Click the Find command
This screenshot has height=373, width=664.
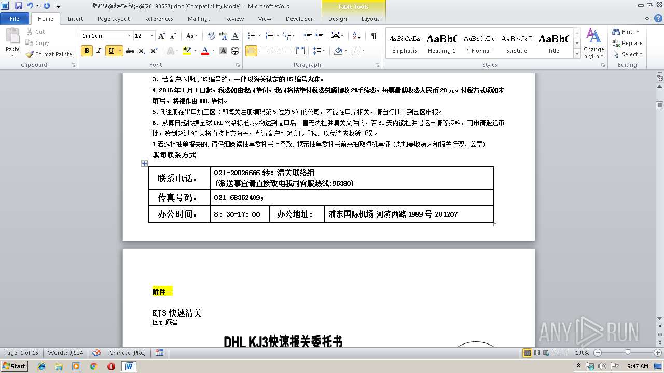626,32
